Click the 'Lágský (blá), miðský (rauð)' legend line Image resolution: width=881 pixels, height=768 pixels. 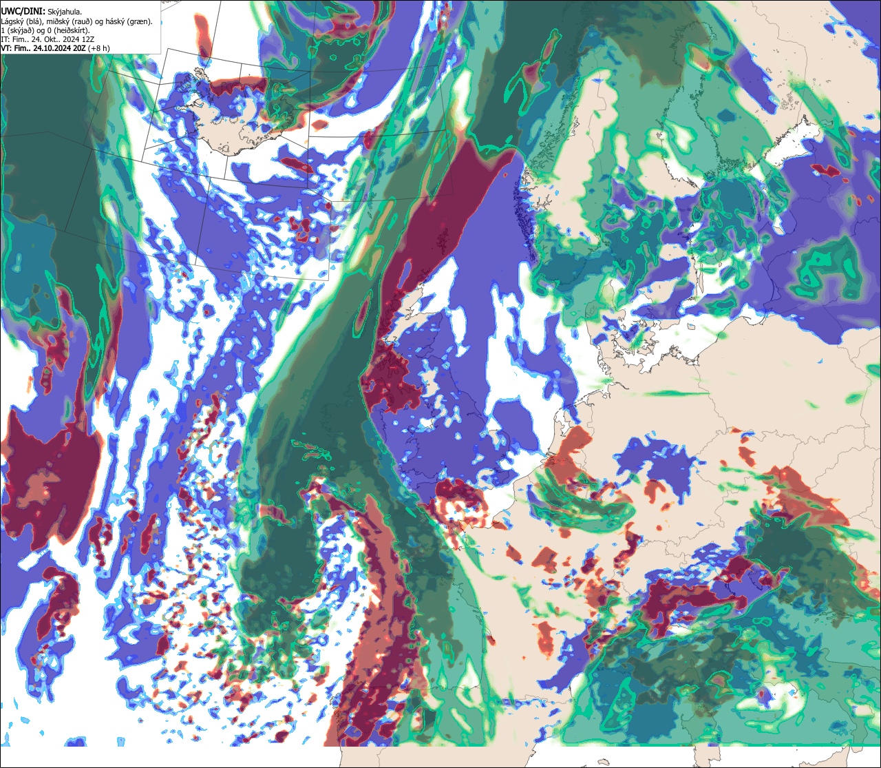77,21
